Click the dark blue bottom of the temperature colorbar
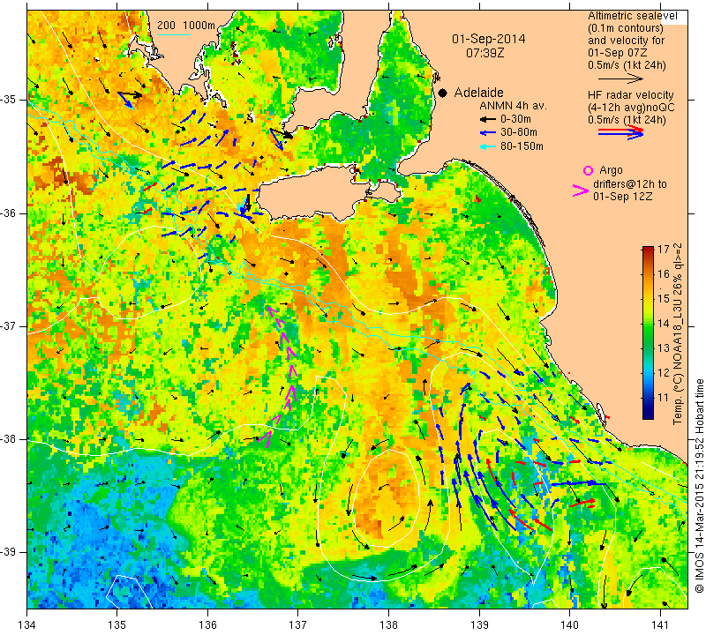This screenshot has width=706, height=635. pos(648,414)
